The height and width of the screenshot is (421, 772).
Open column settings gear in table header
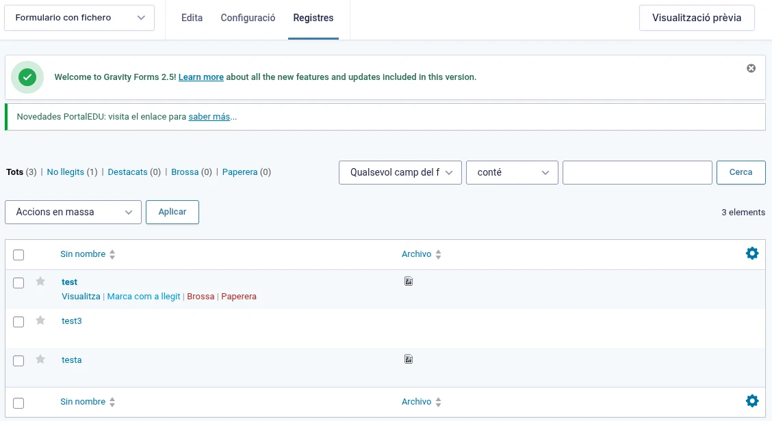752,254
